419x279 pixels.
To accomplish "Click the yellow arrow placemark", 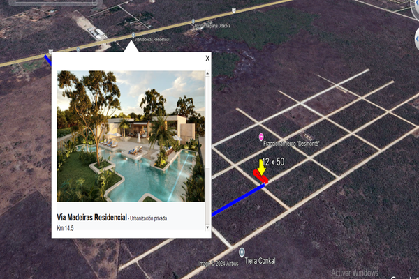I will (261, 167).
